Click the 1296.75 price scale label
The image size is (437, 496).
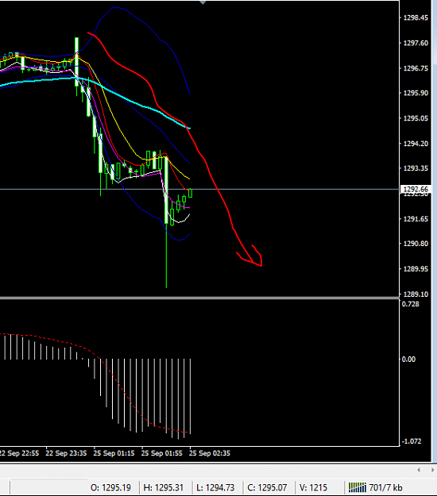(416, 68)
